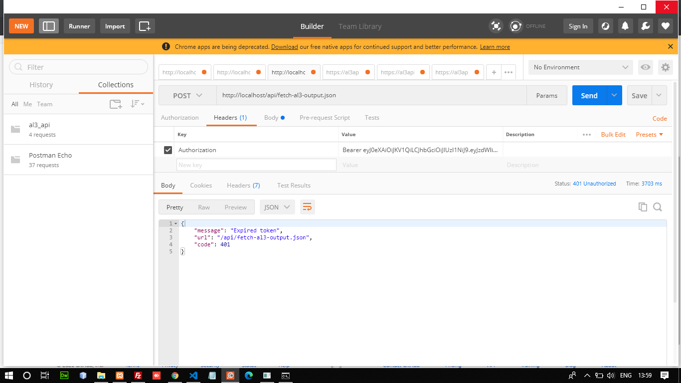
Task: Open the collections sort icon
Action: click(x=137, y=104)
